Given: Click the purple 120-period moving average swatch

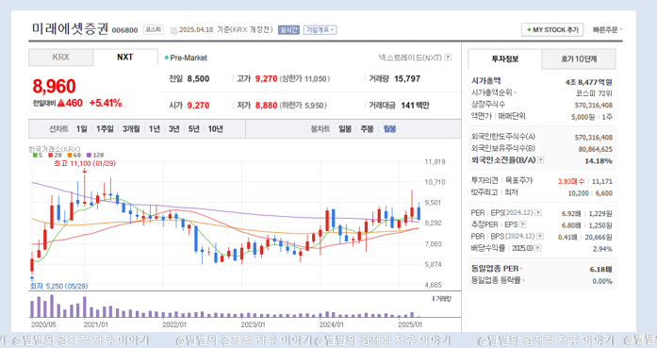Looking at the screenshot, I should [89, 155].
